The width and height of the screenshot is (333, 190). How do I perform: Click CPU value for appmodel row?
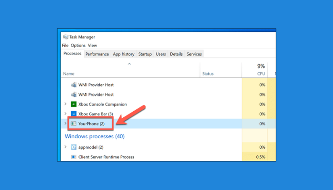tap(262, 147)
